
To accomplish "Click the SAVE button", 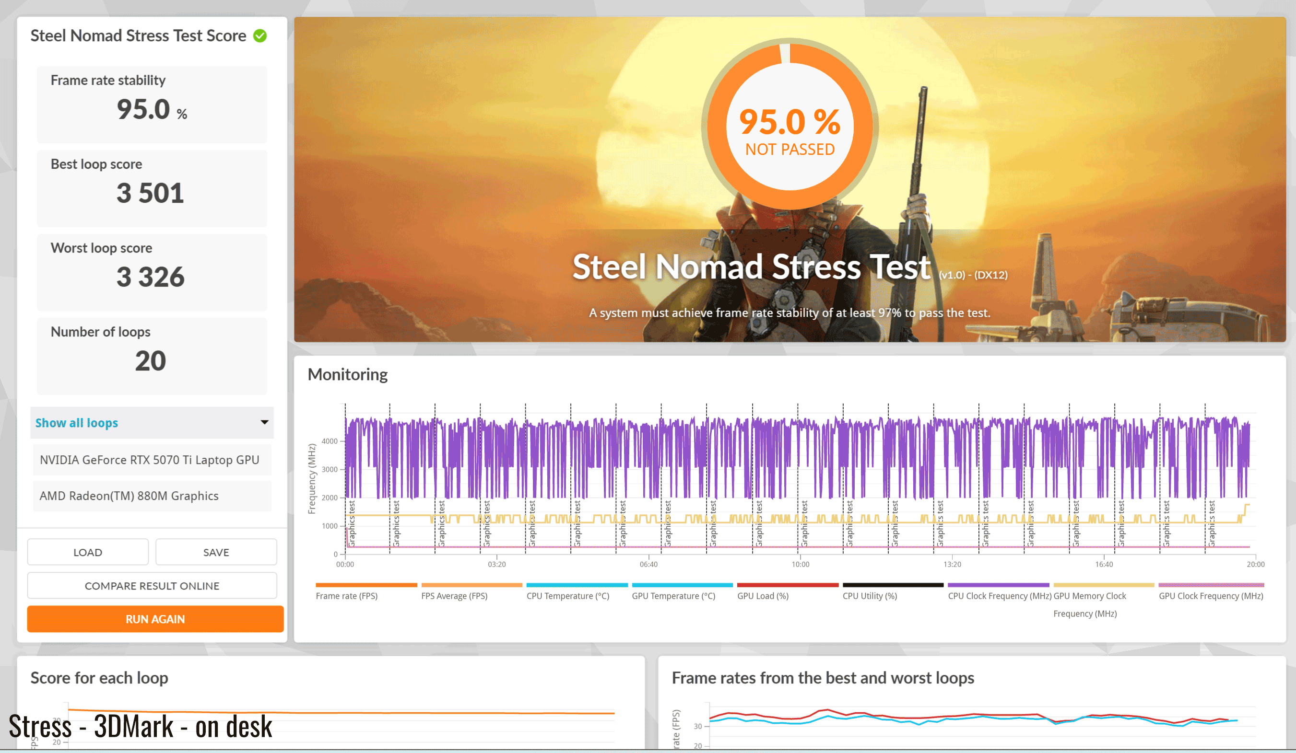I will coord(216,552).
